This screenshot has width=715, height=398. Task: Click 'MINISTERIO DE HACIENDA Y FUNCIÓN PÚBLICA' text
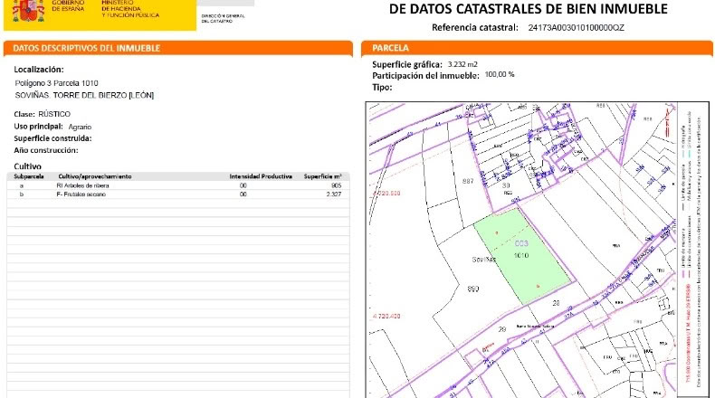tap(130, 9)
